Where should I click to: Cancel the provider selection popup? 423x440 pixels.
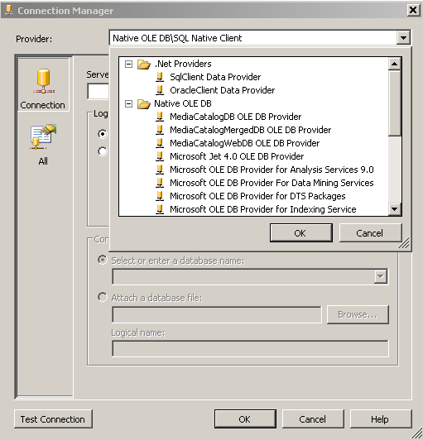(x=370, y=233)
